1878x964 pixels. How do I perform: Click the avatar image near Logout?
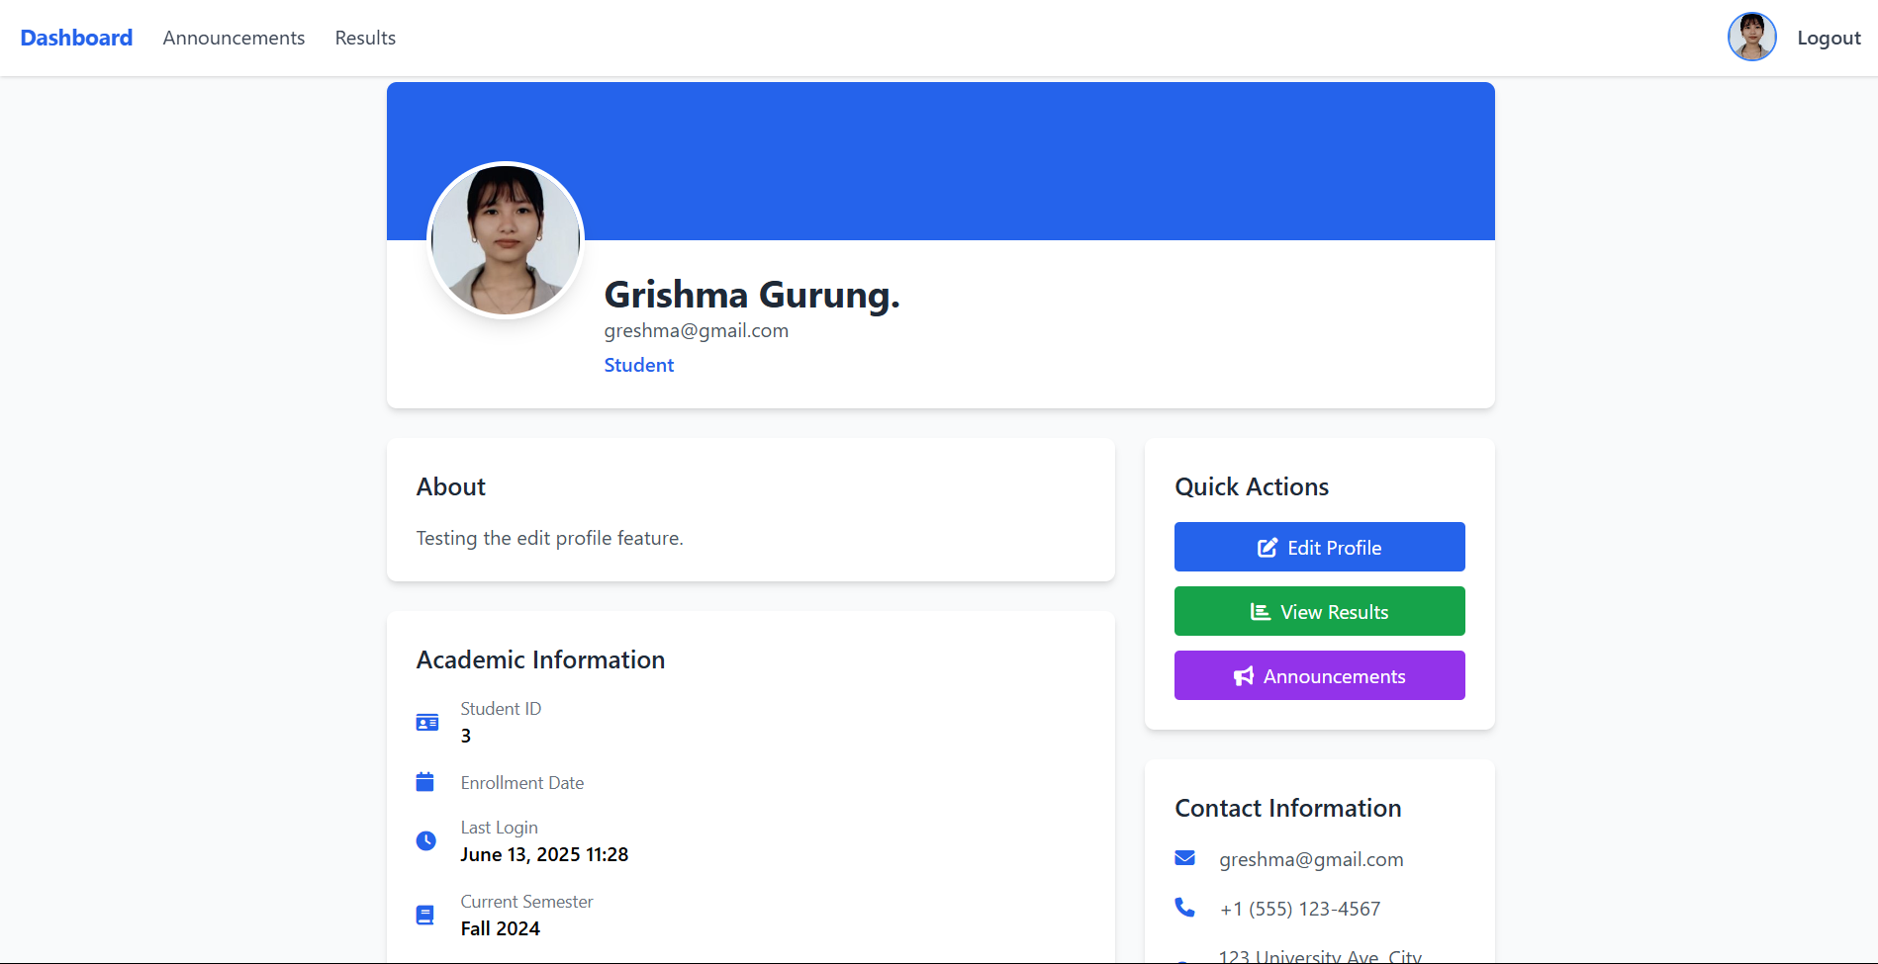(1751, 37)
